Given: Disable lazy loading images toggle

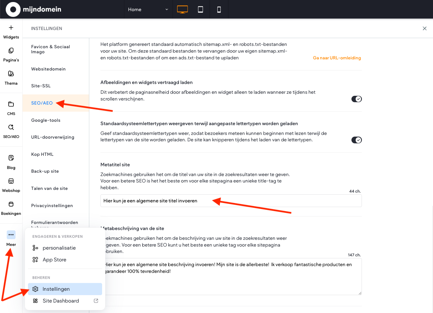Looking at the screenshot, I should (356, 99).
